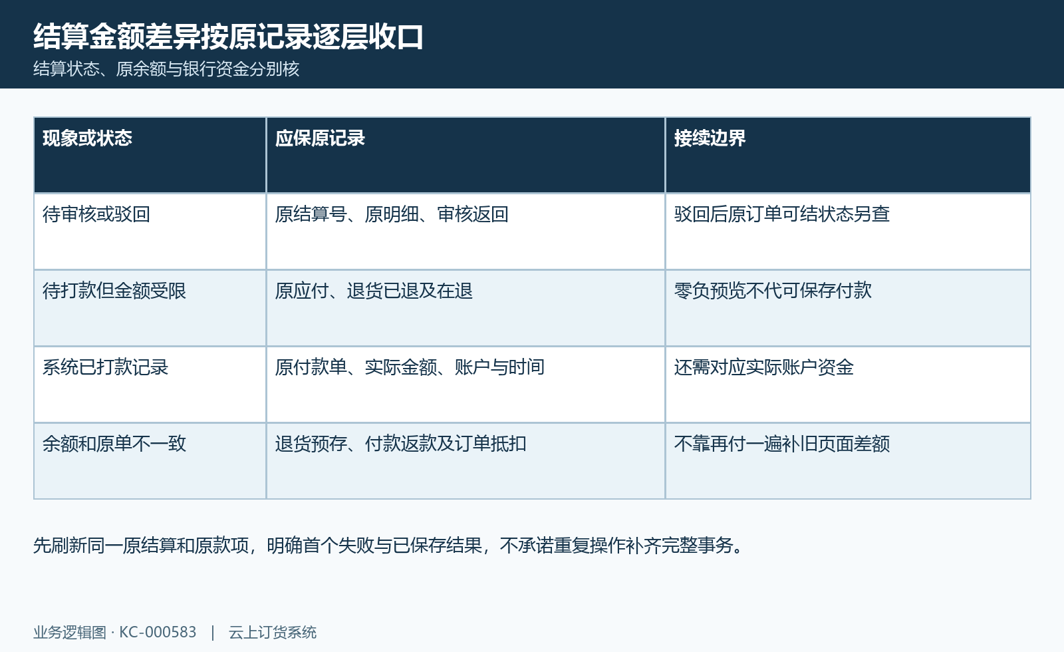Select the row label 余额和原单不一致

150,461
